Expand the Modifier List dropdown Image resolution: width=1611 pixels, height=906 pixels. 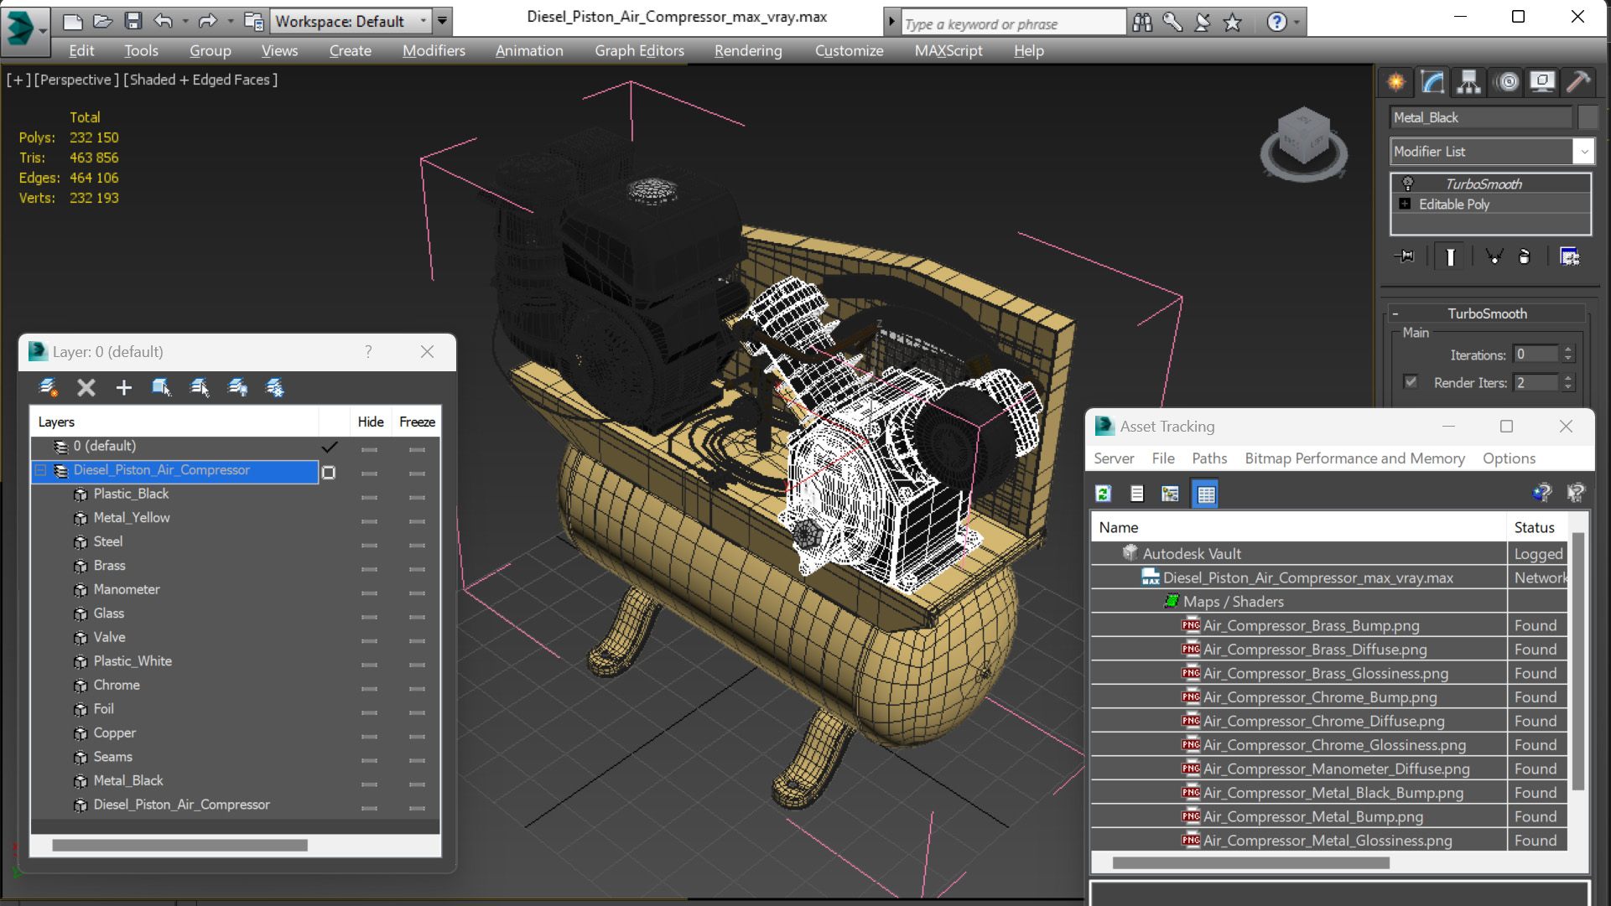click(1583, 151)
